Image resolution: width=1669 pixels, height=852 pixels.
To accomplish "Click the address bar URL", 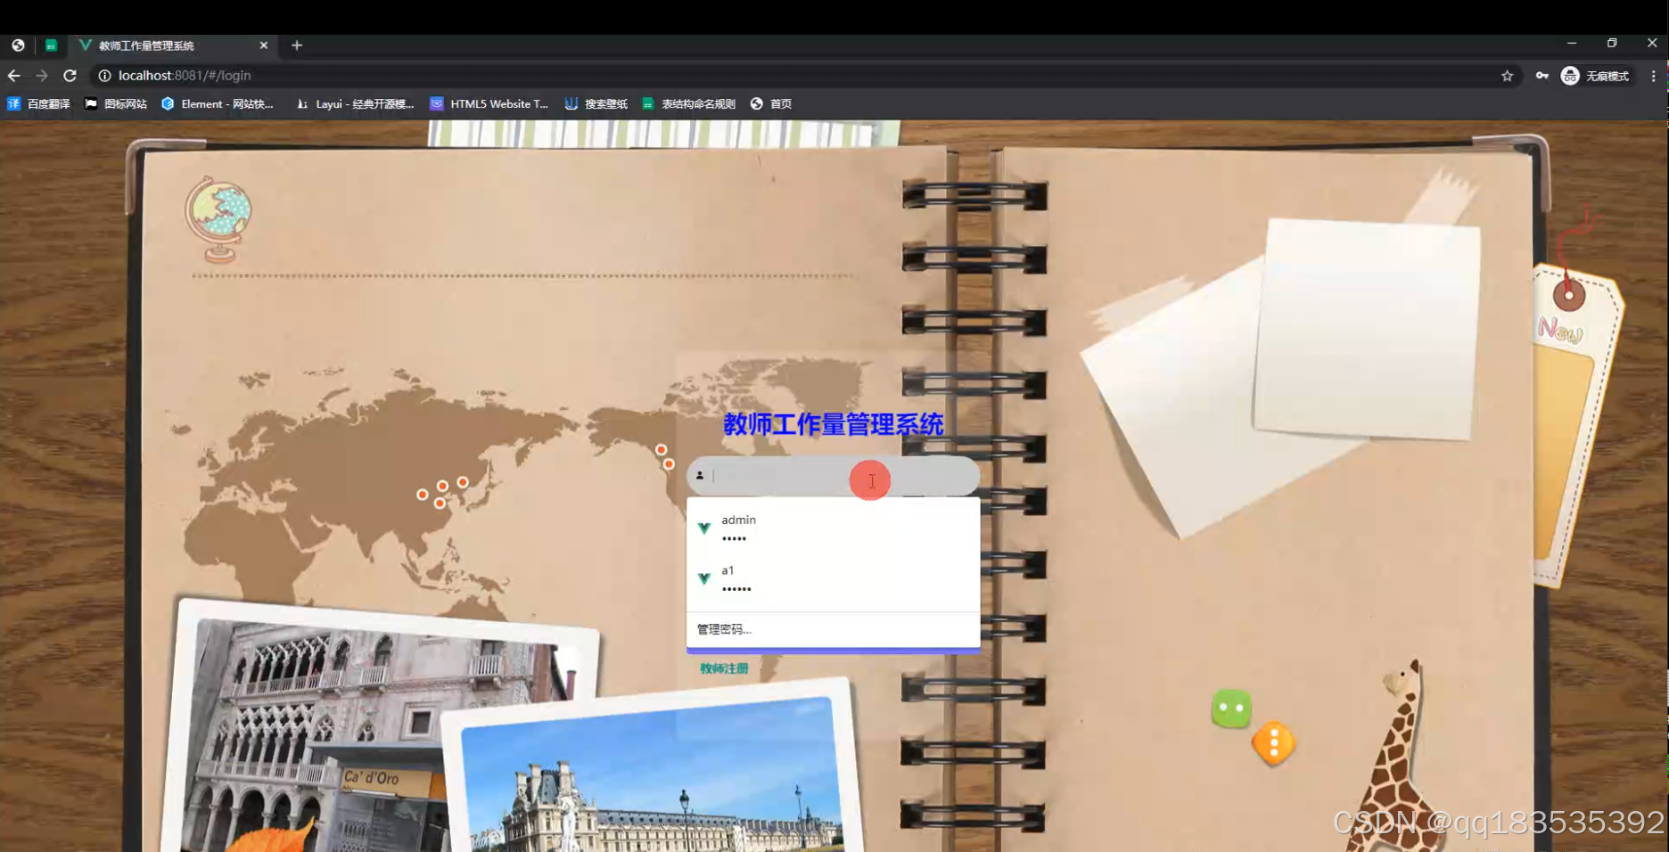I will point(185,76).
